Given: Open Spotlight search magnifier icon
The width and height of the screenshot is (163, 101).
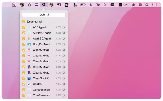Looking at the screenshot, I should (105, 5).
